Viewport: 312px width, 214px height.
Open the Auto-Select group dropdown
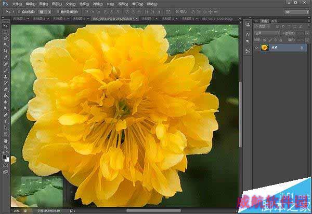coord(45,12)
